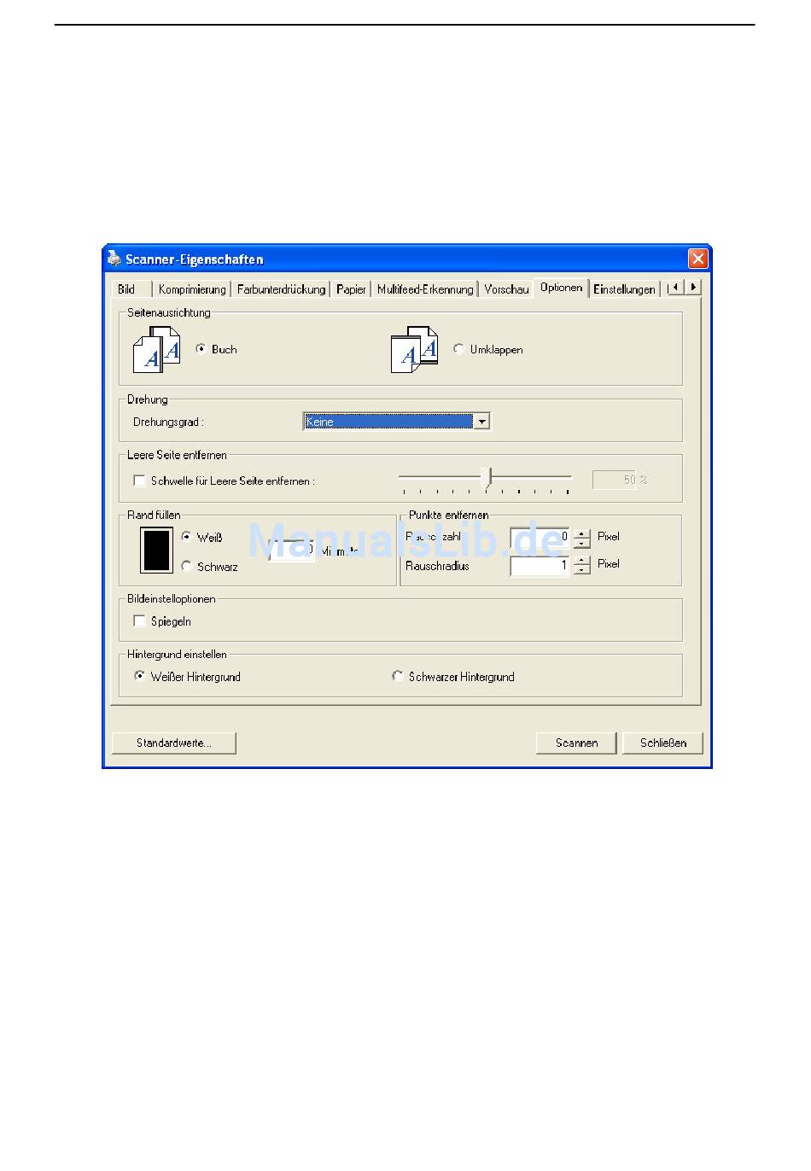The image size is (811, 1171).
Task: Click the Standardwerte... button
Action: (174, 743)
